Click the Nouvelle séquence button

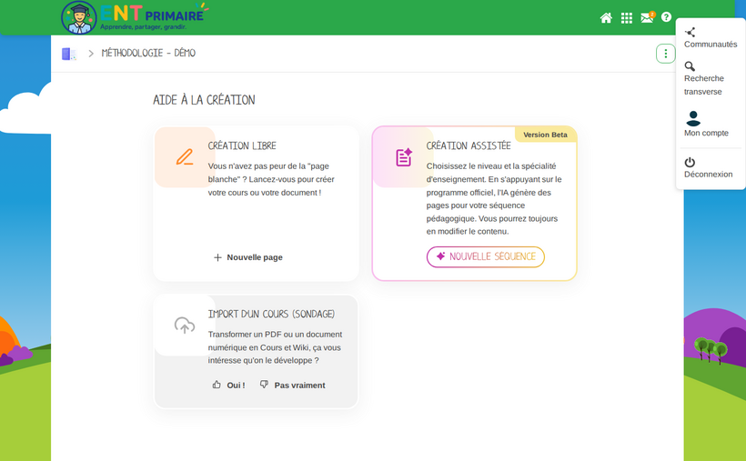(x=485, y=257)
